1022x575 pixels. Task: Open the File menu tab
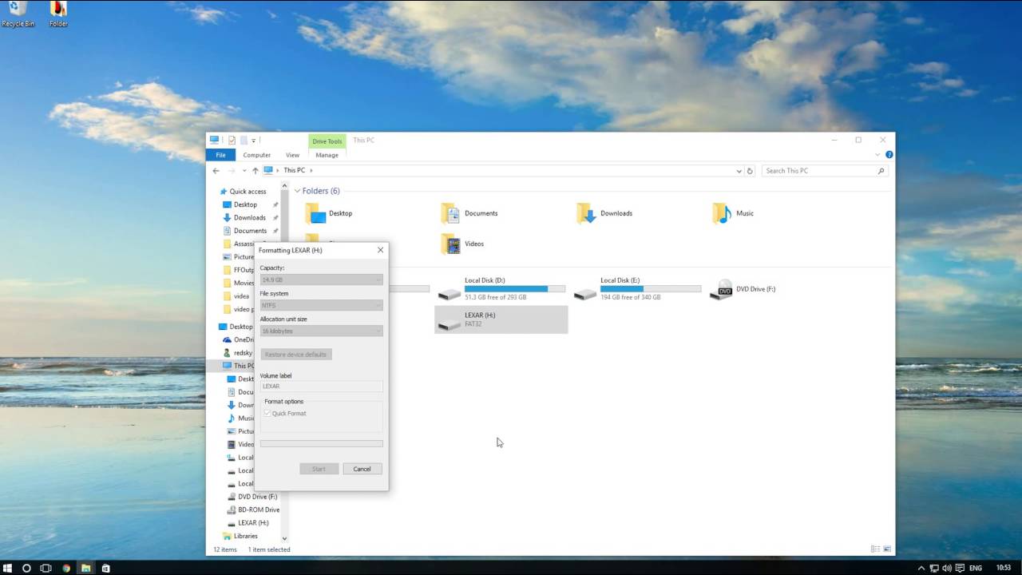coord(221,155)
